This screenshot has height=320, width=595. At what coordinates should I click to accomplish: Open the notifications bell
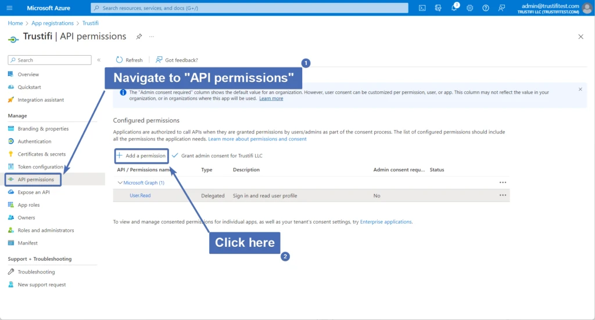pyautogui.click(x=454, y=8)
